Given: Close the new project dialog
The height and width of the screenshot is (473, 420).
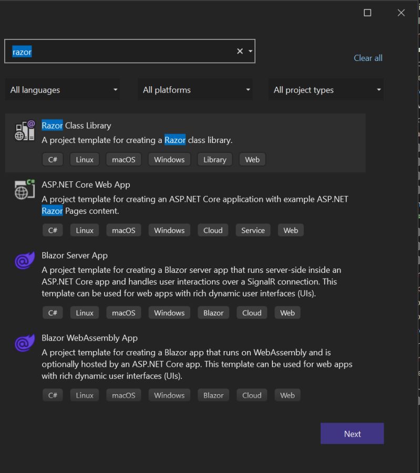Looking at the screenshot, I should click(401, 13).
